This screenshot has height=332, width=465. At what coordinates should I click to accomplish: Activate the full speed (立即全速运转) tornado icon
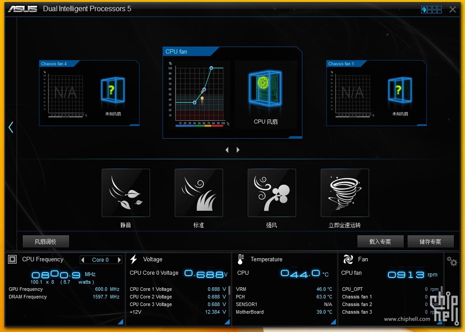[x=344, y=193]
